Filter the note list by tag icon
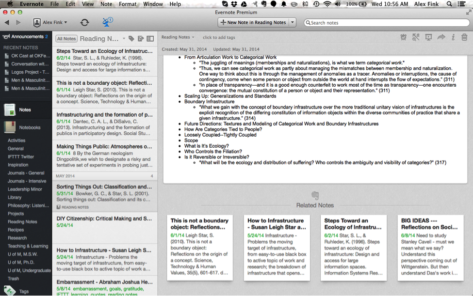This screenshot has width=473, height=296. 131,39
